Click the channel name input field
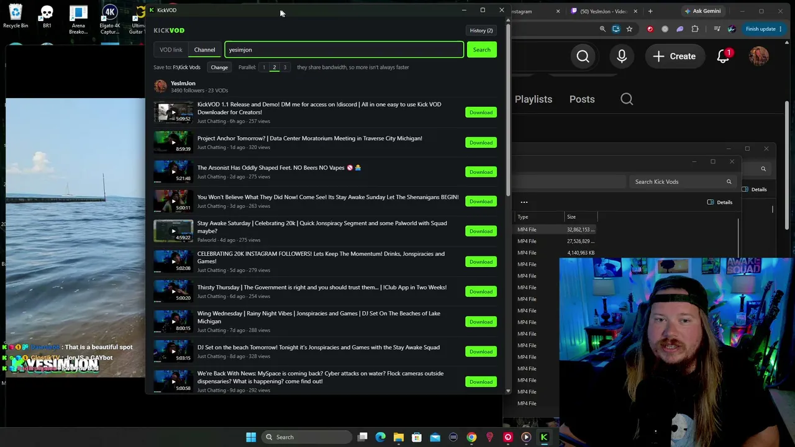Viewport: 795px width, 447px height. click(x=344, y=50)
